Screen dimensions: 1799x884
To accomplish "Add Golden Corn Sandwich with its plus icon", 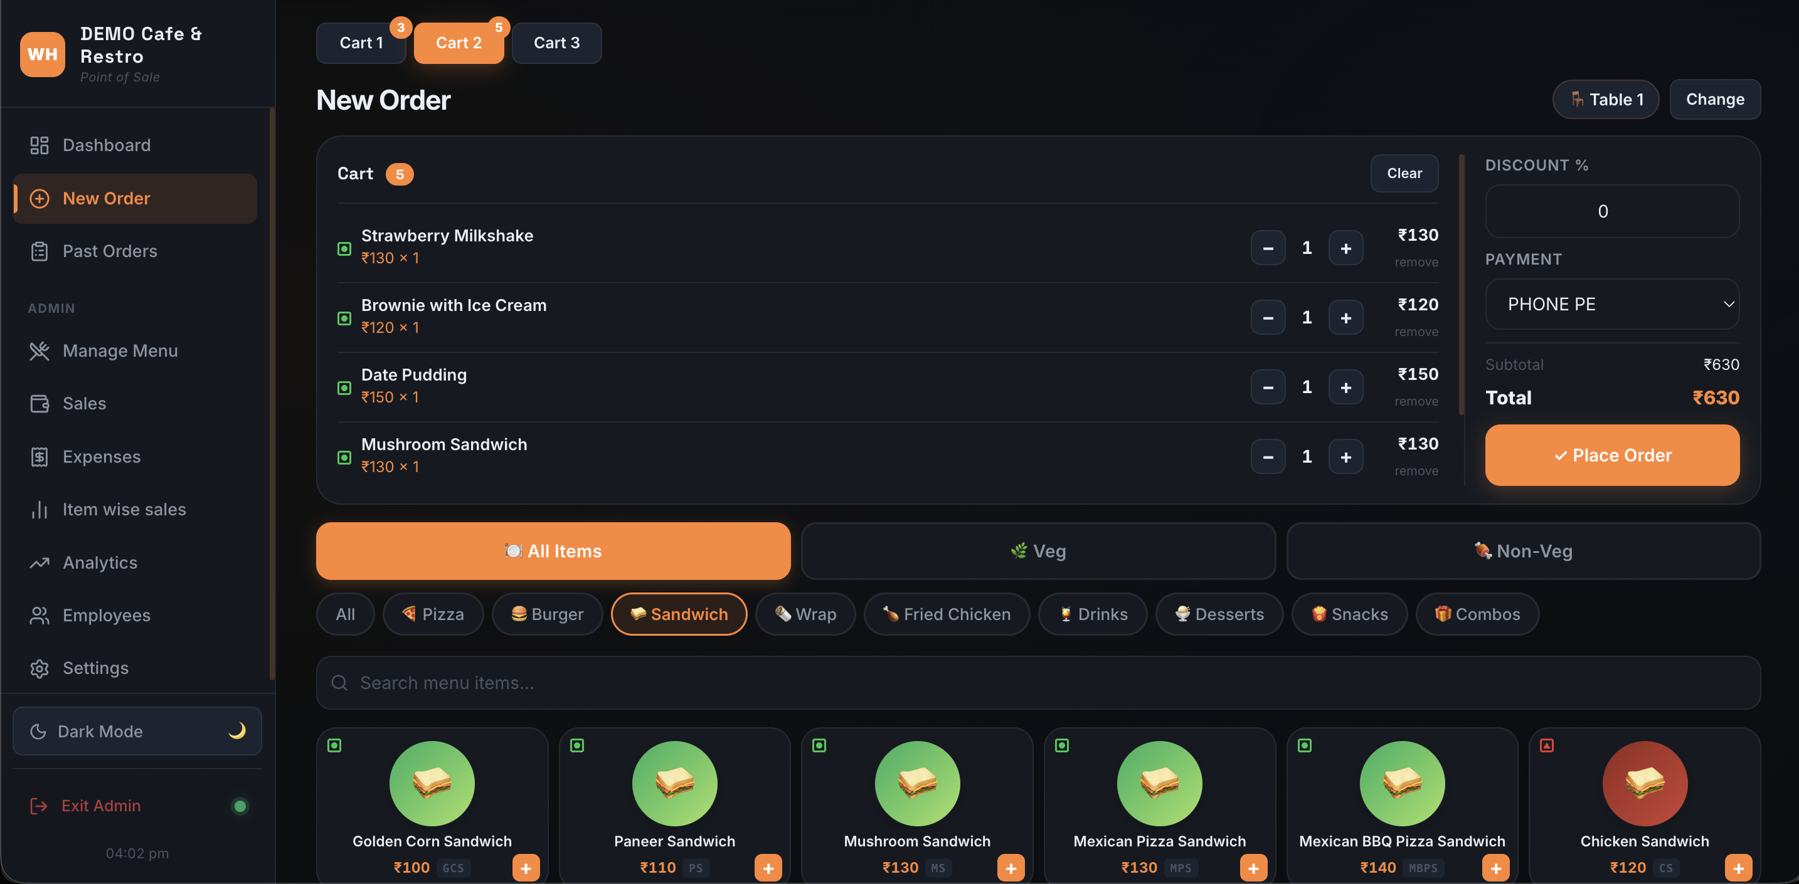I will coord(525,868).
